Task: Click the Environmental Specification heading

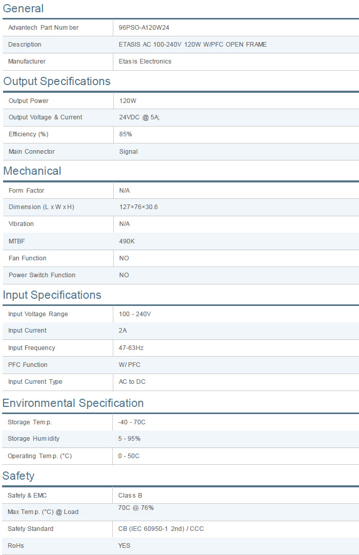Action: (73, 403)
